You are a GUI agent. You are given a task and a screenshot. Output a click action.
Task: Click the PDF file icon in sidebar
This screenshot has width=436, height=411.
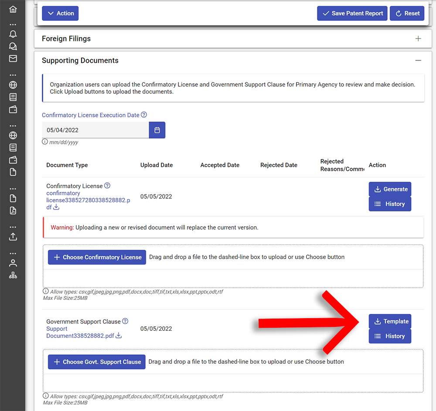coord(13,211)
